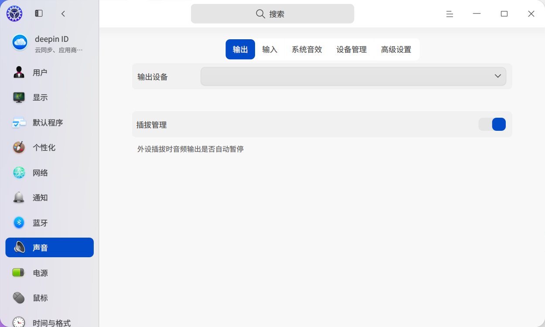Screen dimensions: 545x327
Task: Open 默认程序 via its checklist icon
Action: click(19, 123)
